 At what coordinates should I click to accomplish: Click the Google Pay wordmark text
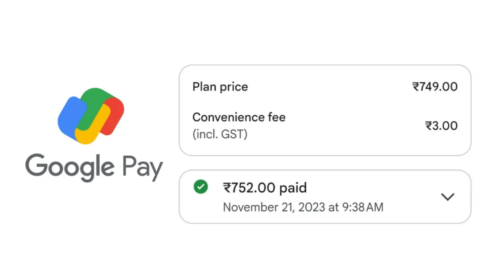(95, 167)
